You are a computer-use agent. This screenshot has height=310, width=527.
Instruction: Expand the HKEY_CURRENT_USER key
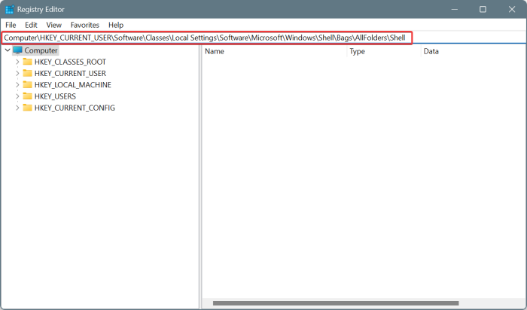click(x=17, y=74)
